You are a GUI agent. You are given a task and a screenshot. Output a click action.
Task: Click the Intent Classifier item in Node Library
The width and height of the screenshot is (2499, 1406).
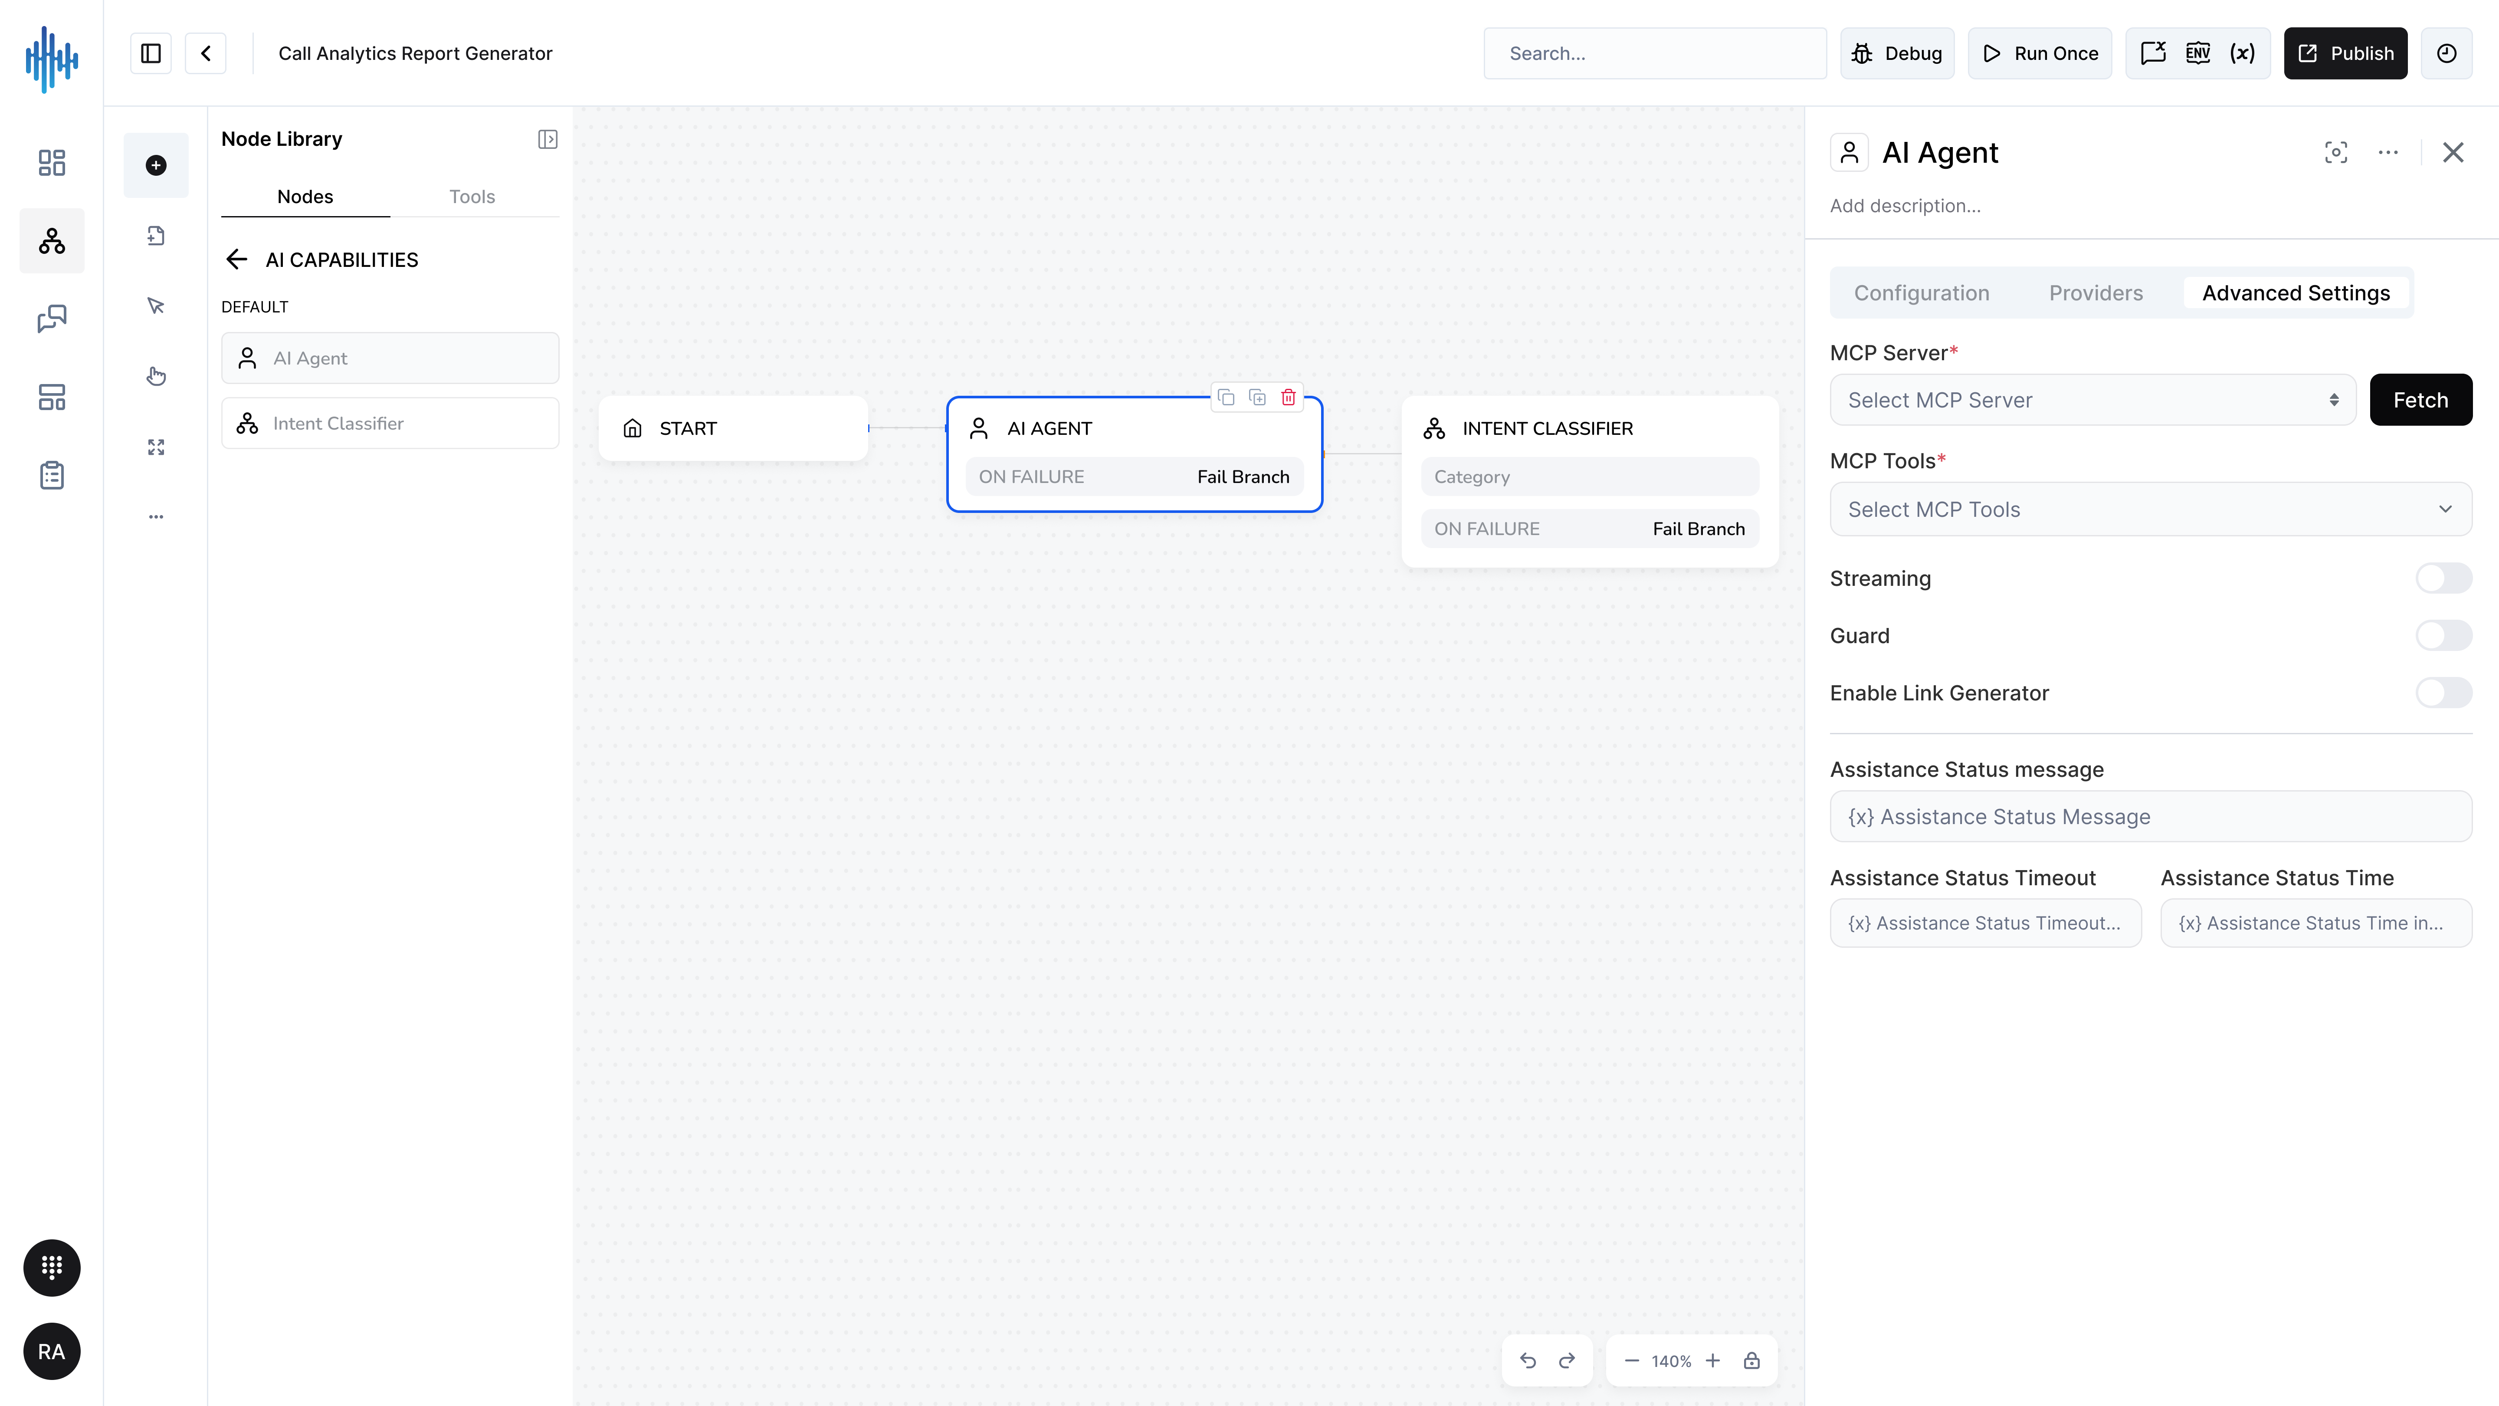[x=390, y=423]
